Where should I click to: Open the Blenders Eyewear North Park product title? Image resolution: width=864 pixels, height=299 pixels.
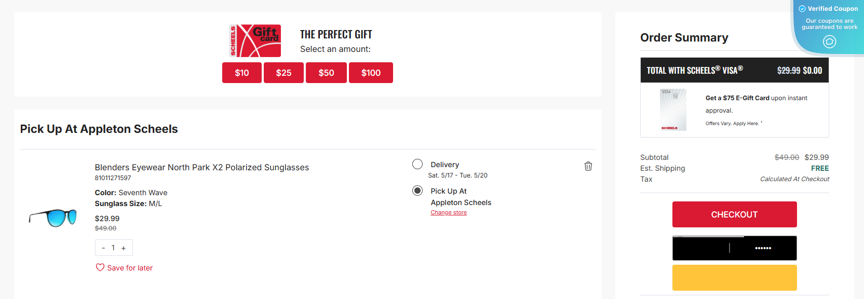pos(202,167)
